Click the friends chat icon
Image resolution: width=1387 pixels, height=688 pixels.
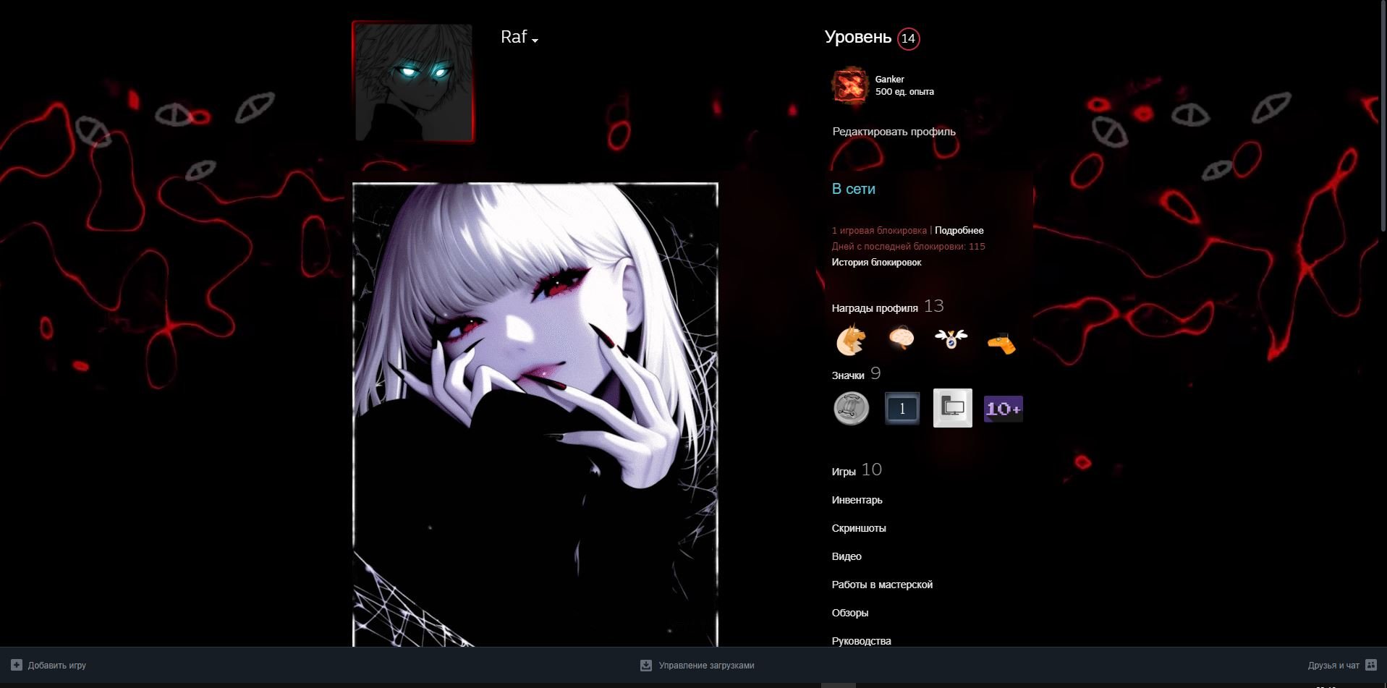click(1371, 665)
